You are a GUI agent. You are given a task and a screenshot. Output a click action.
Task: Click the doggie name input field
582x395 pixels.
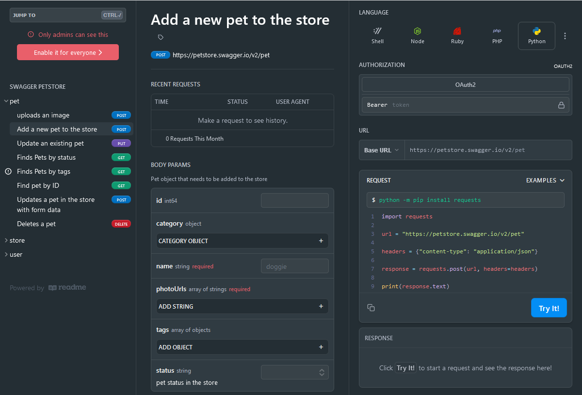(294, 266)
